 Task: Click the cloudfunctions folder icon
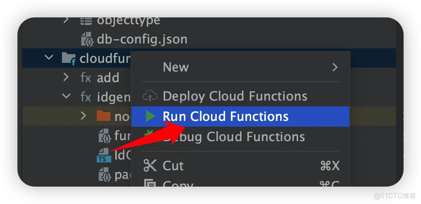point(69,58)
